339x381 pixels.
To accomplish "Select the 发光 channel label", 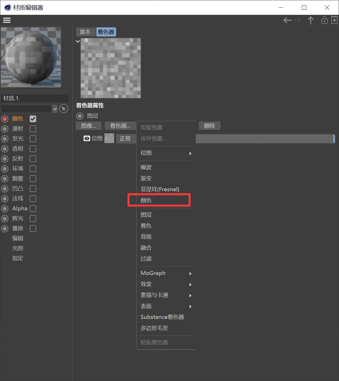I will coord(18,139).
